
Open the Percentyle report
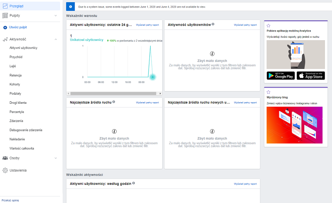pos(17,112)
